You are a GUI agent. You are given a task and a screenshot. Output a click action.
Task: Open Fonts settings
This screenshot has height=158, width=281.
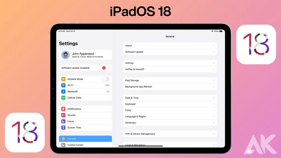click(x=170, y=110)
